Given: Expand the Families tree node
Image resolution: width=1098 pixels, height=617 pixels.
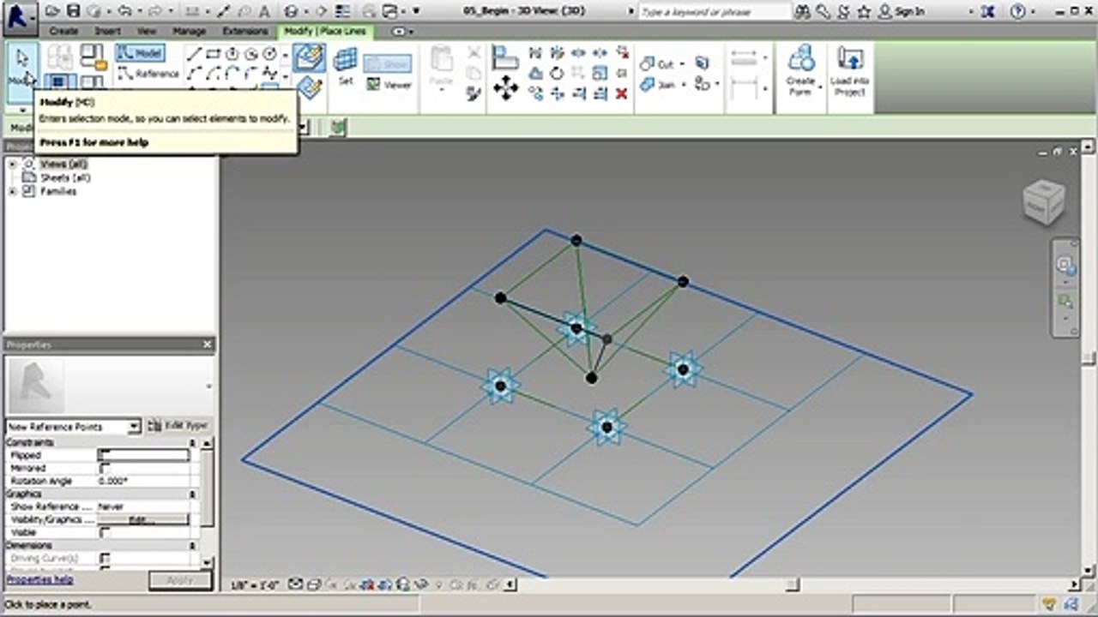Looking at the screenshot, I should 12,191.
